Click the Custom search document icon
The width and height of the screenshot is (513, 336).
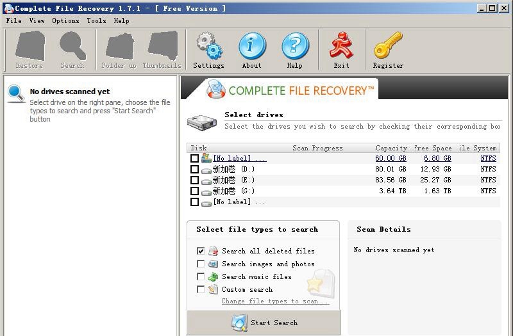pyautogui.click(x=213, y=289)
